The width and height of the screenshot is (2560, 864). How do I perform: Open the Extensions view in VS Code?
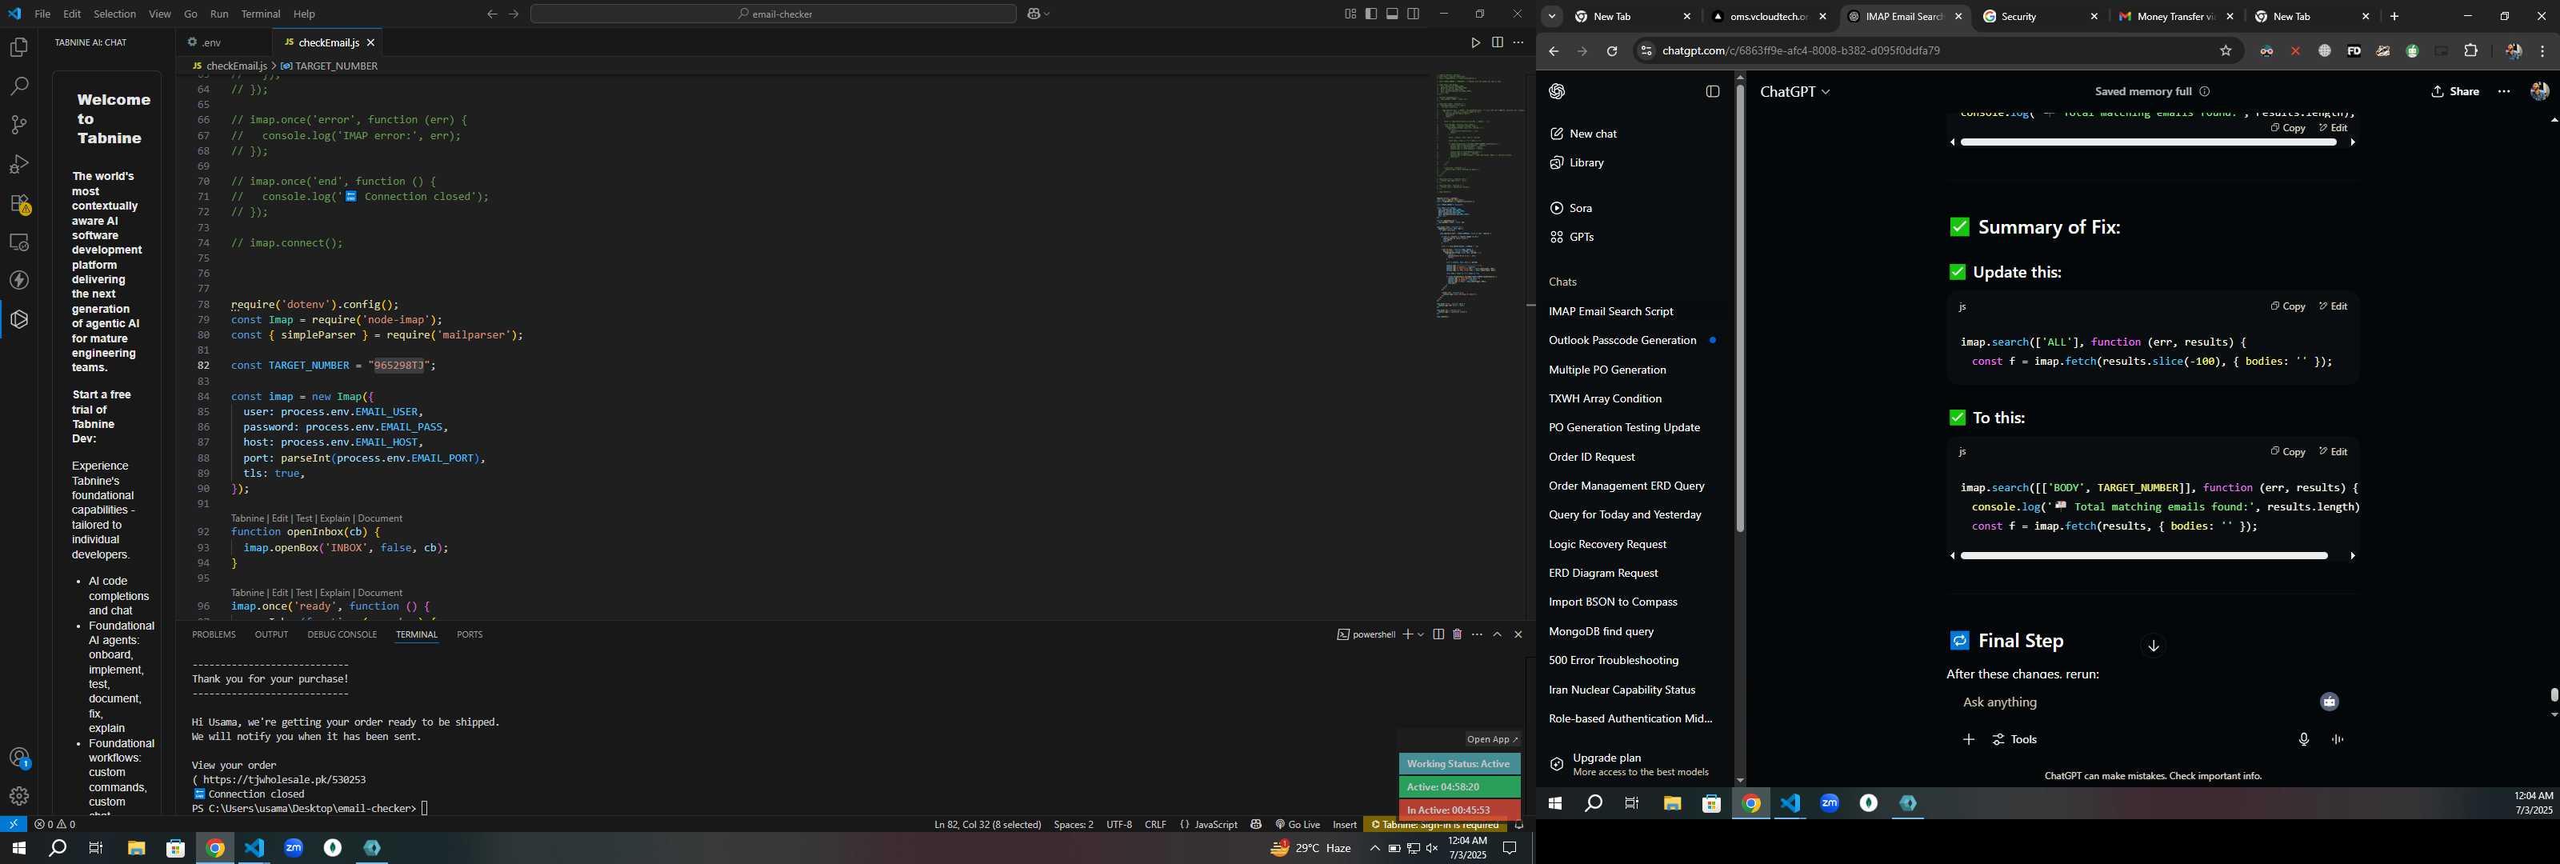[19, 204]
